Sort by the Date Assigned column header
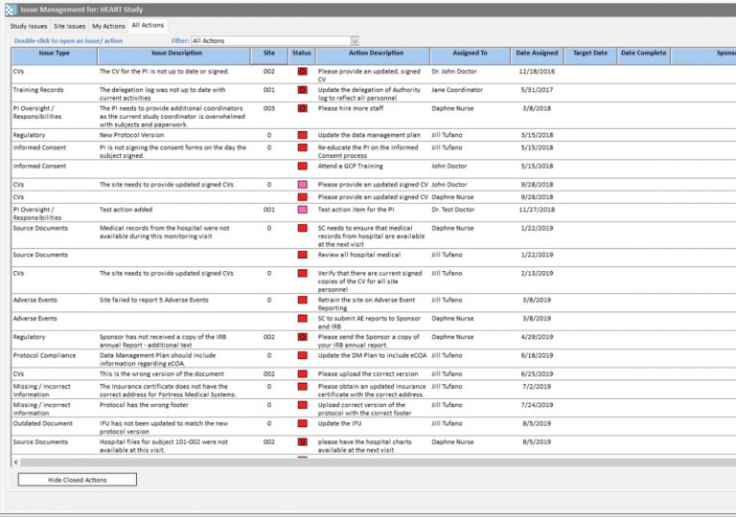The height and width of the screenshot is (517, 736). click(536, 54)
